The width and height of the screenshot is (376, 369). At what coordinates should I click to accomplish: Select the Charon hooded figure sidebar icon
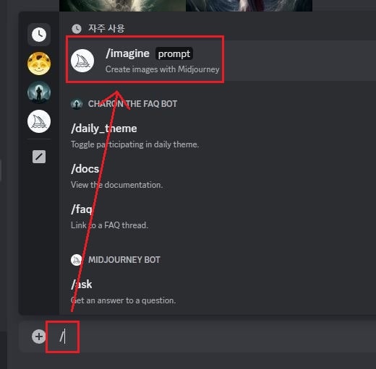click(39, 92)
